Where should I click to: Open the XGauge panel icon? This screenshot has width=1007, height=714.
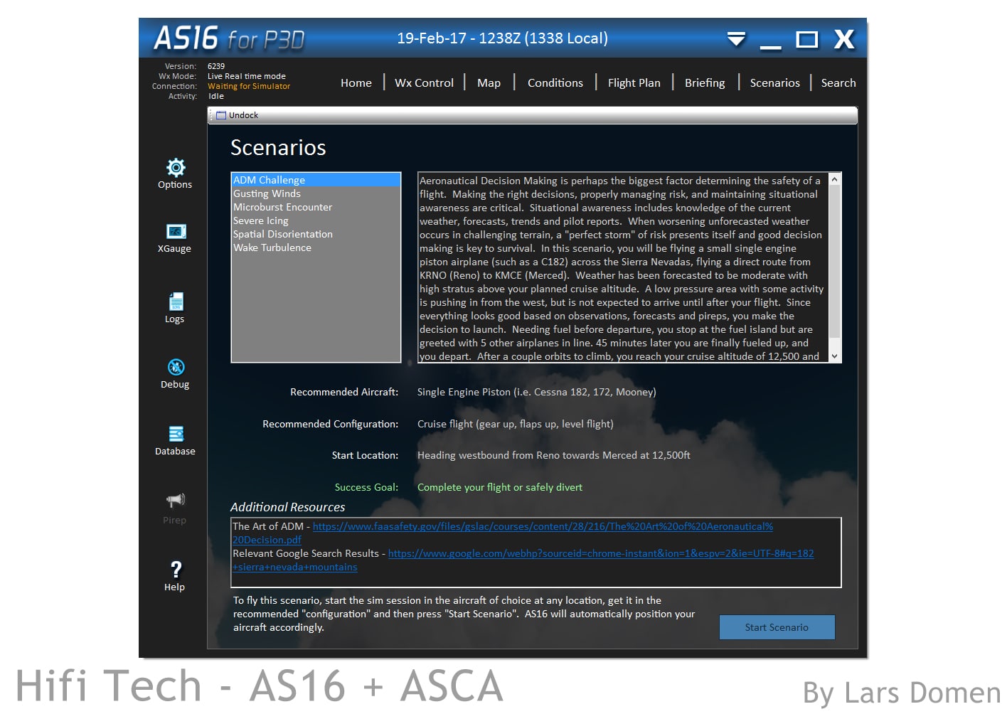click(x=176, y=232)
